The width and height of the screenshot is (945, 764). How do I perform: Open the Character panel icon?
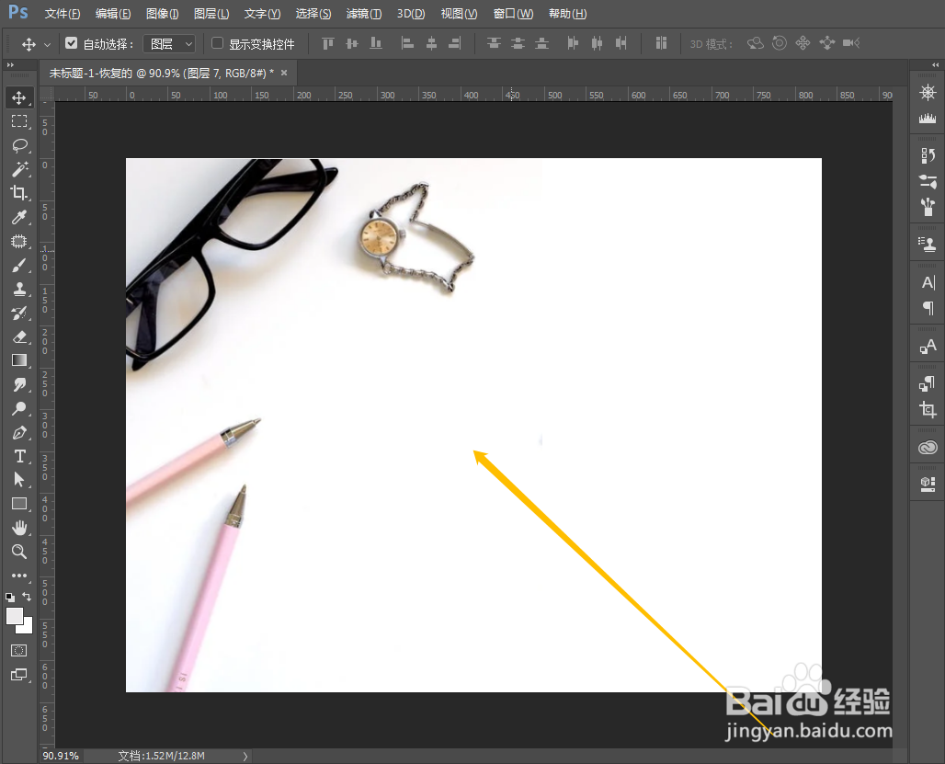click(x=928, y=282)
